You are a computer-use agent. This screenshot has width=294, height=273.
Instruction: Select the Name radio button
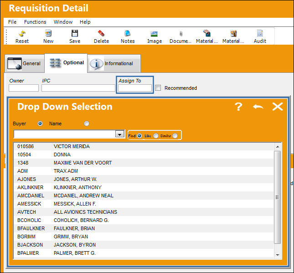[x=87, y=124]
